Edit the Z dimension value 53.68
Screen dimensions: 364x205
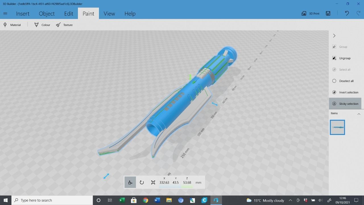[x=187, y=183]
